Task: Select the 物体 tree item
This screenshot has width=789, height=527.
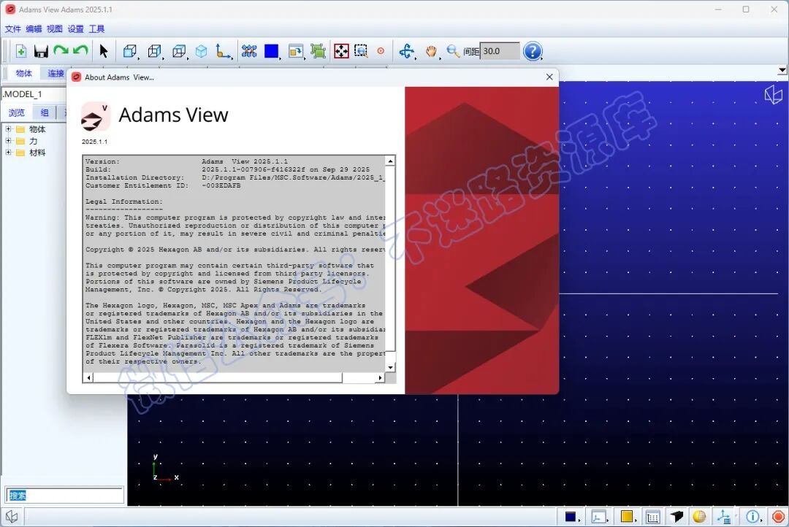Action: (x=37, y=129)
